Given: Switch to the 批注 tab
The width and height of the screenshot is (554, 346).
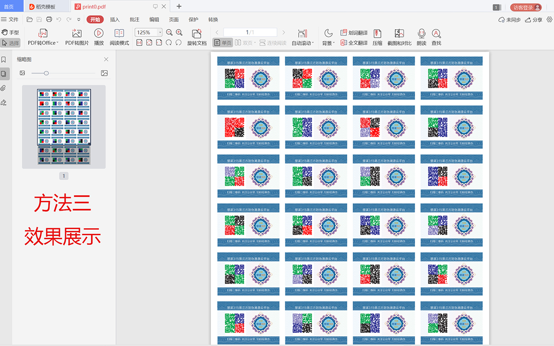Looking at the screenshot, I should click(134, 19).
